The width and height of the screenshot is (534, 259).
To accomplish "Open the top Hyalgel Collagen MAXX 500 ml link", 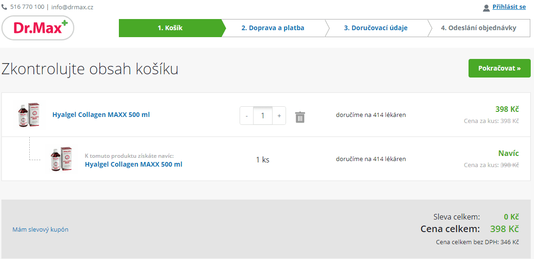I will (101, 115).
